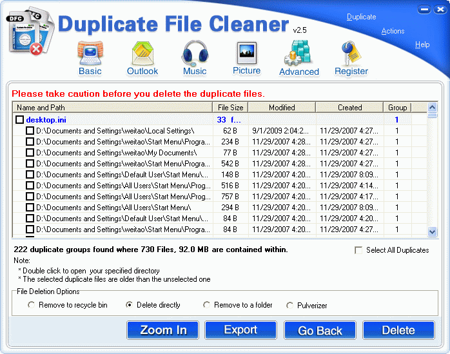
Task: Tick the My Documents row checkbox
Action: (30, 153)
